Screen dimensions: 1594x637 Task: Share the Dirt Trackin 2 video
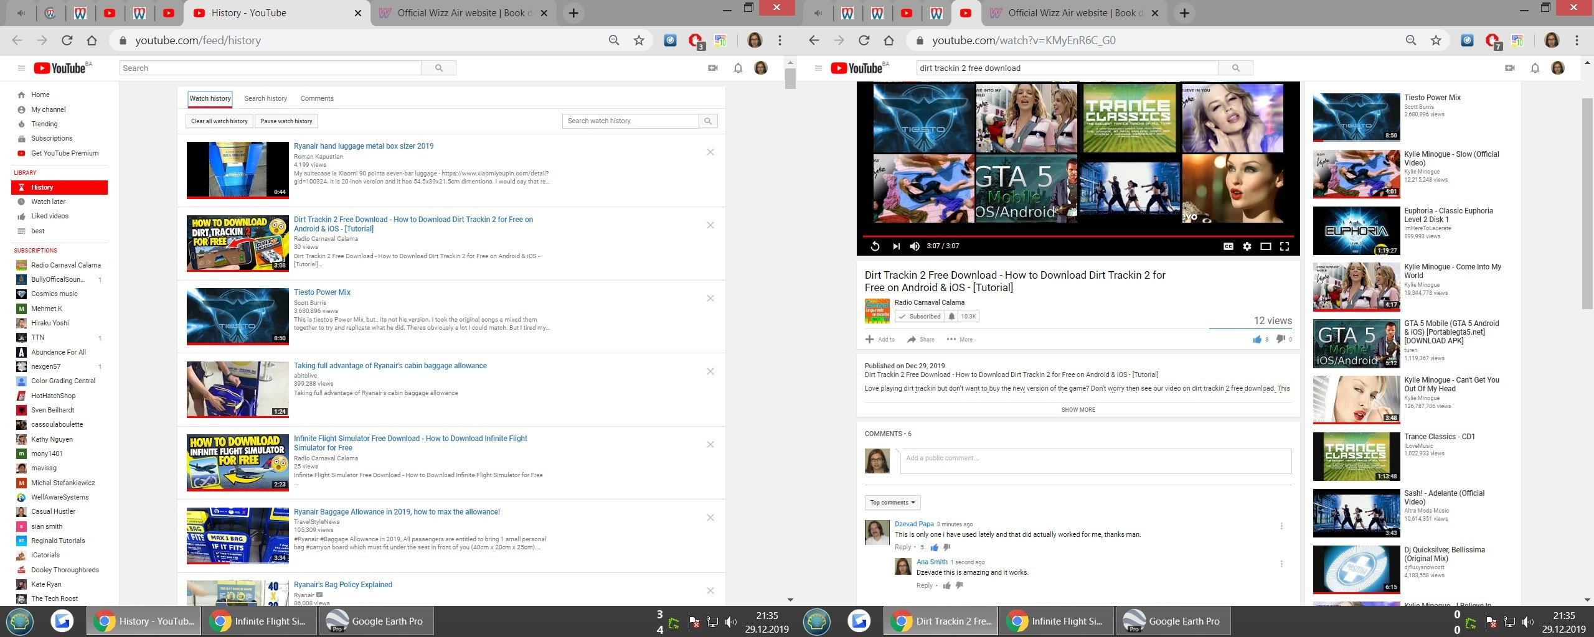tap(921, 340)
